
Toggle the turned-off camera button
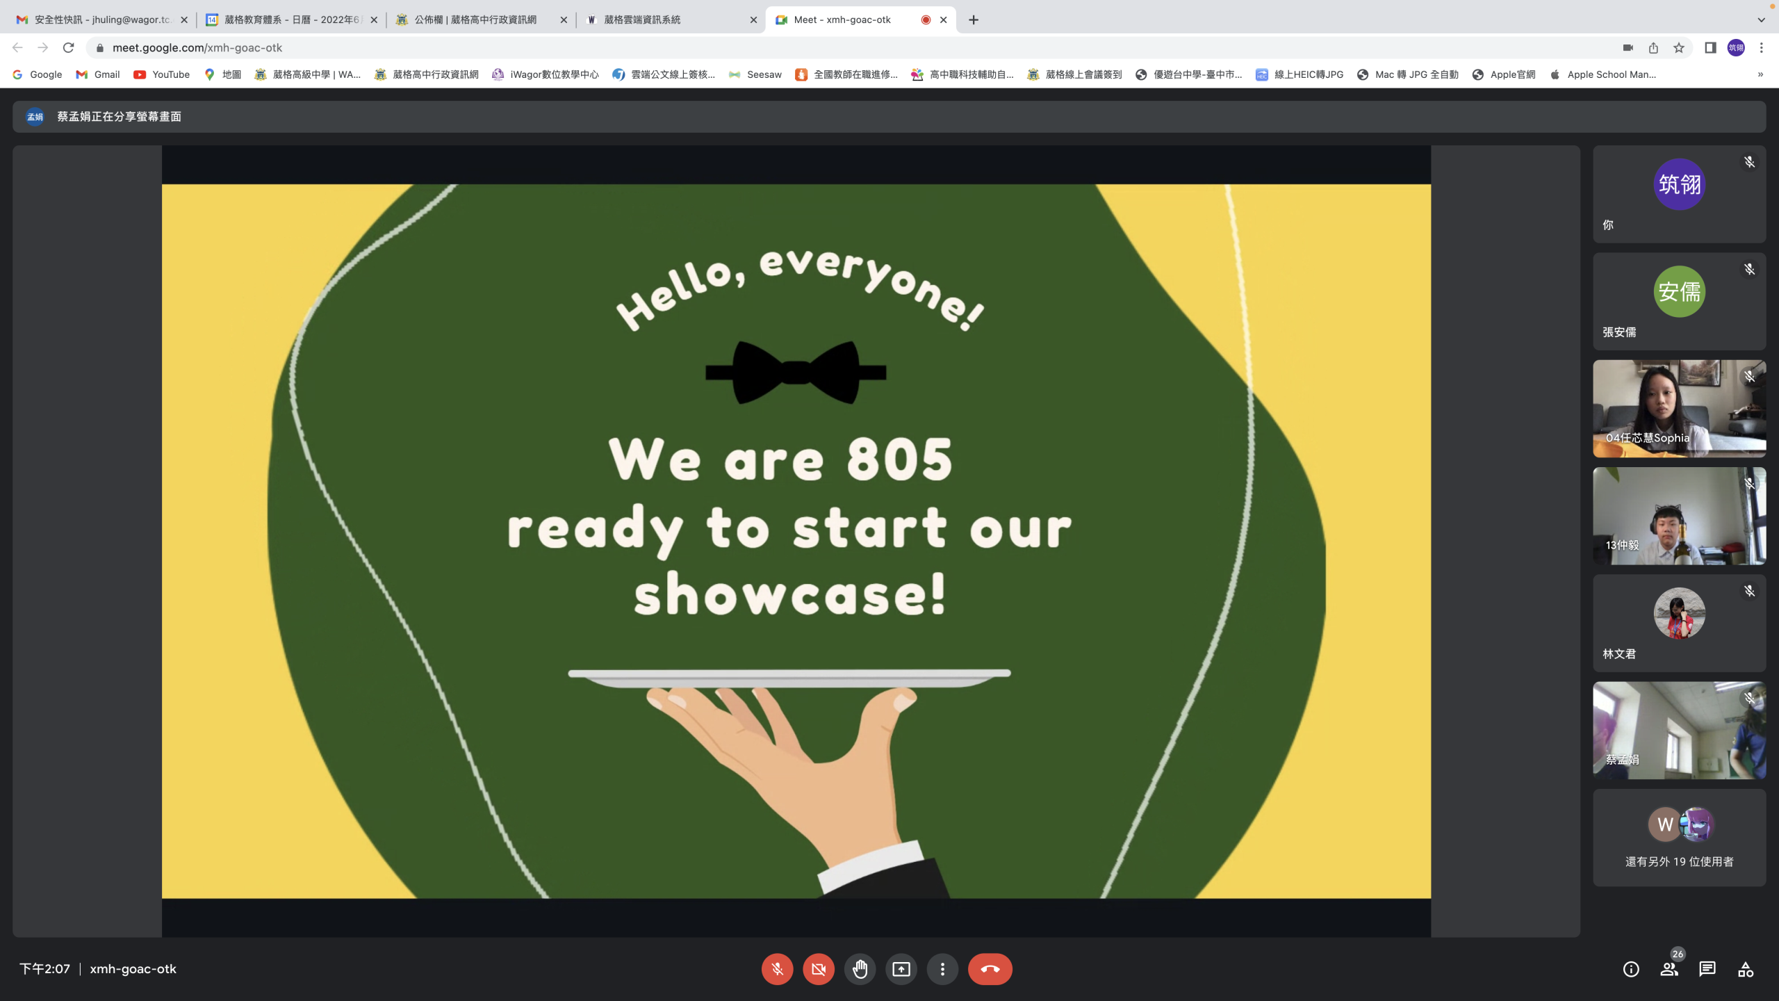(819, 969)
